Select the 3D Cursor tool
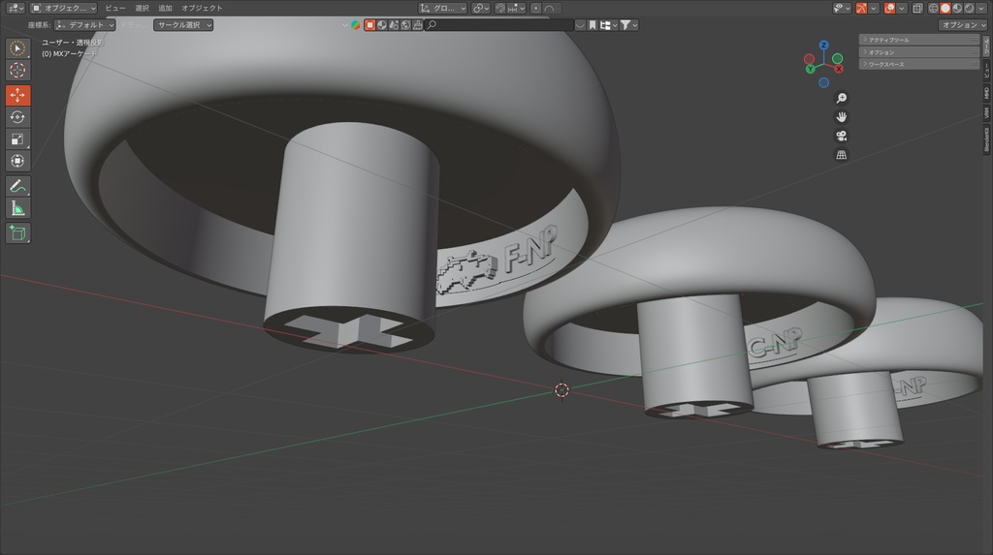The width and height of the screenshot is (993, 555). 17,71
